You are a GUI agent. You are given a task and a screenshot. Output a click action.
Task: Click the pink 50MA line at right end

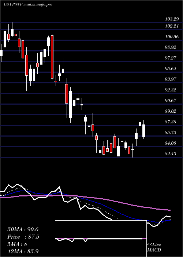[168, 210]
